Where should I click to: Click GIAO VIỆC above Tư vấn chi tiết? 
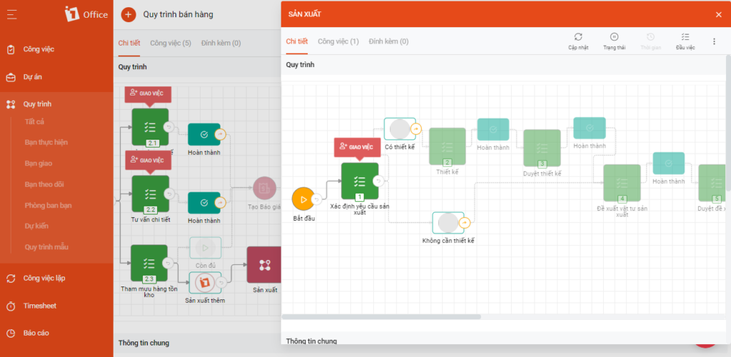[x=148, y=160]
